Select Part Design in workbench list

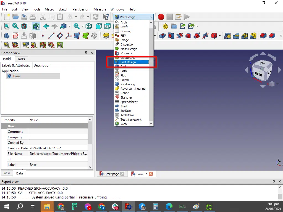pyautogui.click(x=131, y=62)
